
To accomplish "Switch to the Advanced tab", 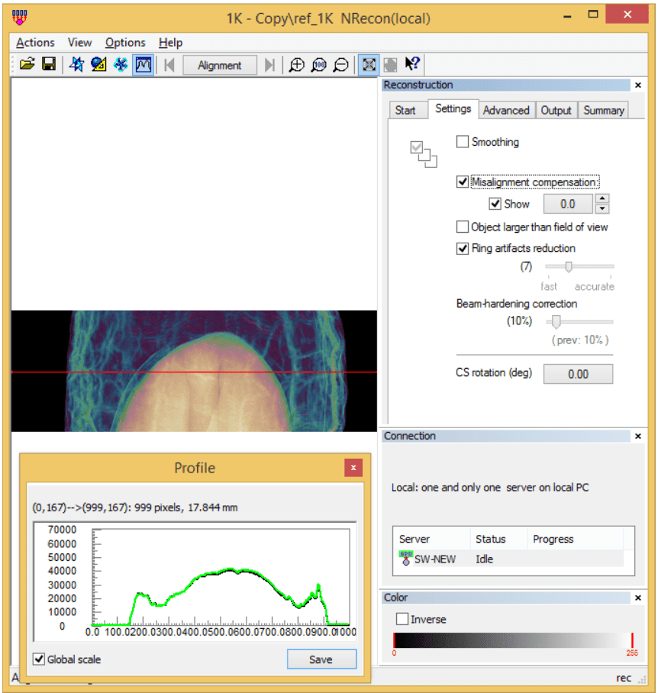I will [x=506, y=110].
